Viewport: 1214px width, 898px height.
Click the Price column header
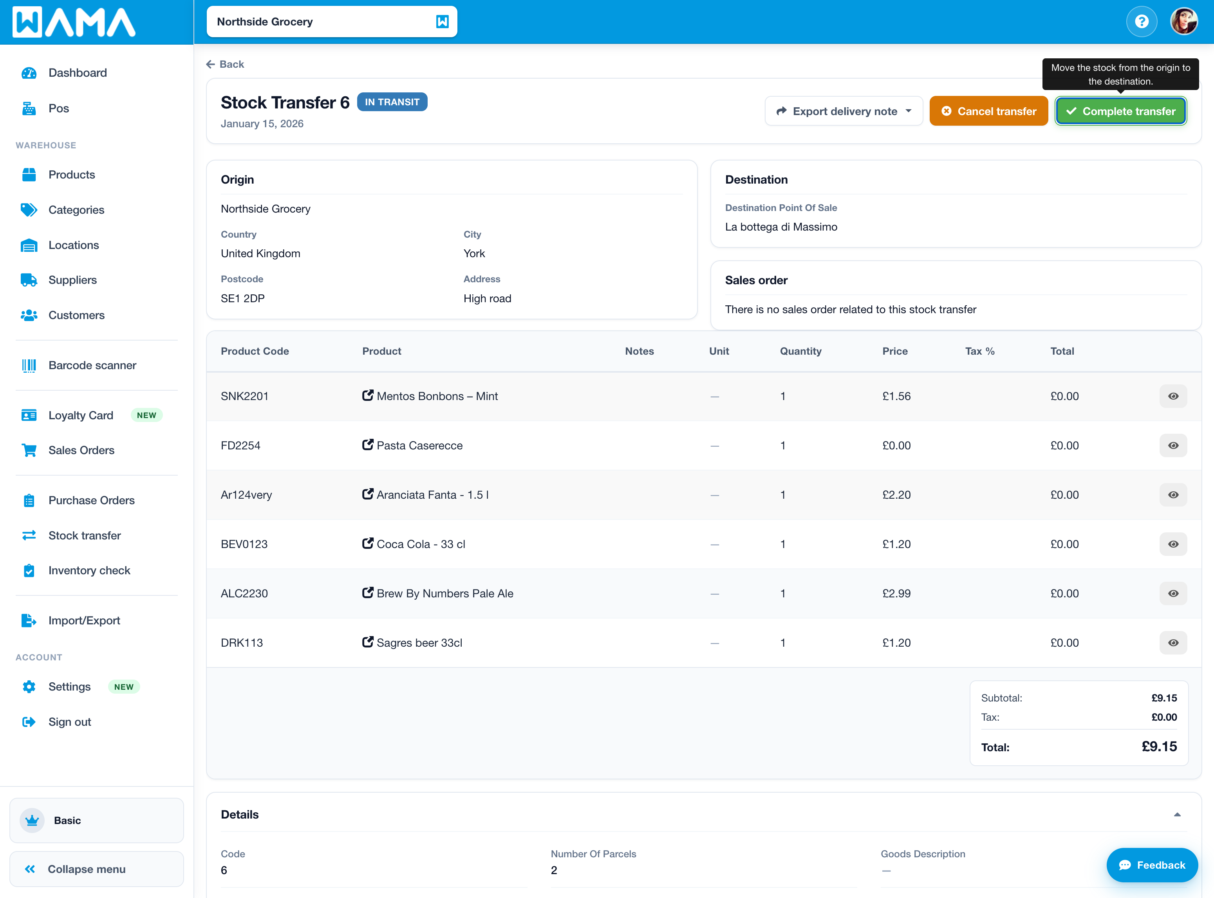[x=895, y=351]
